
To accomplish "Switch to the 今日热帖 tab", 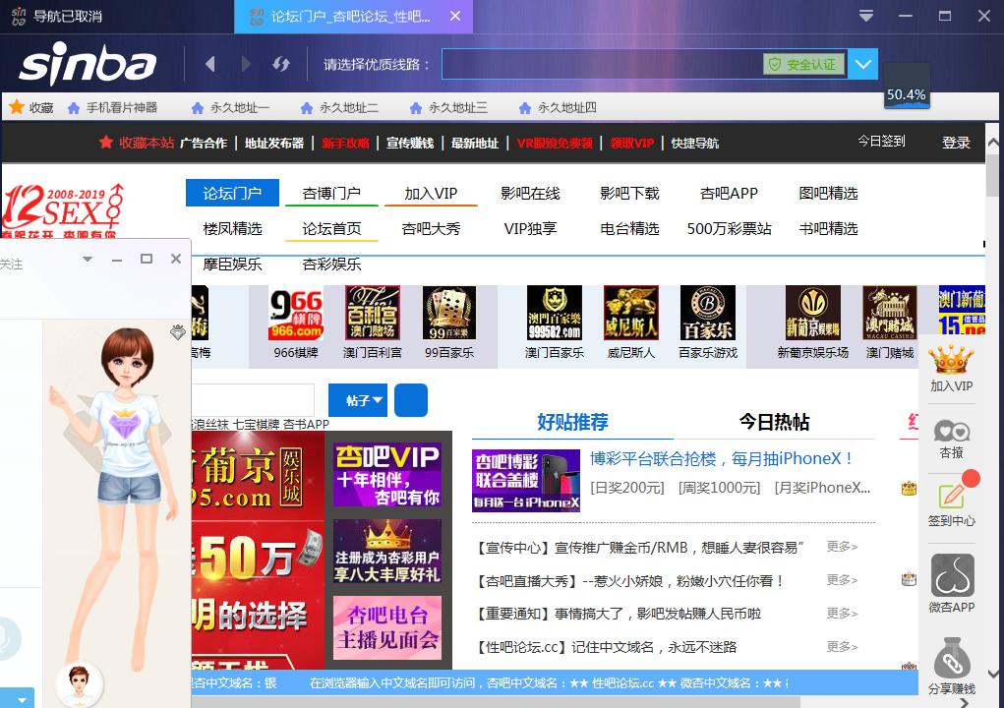I will 774,422.
